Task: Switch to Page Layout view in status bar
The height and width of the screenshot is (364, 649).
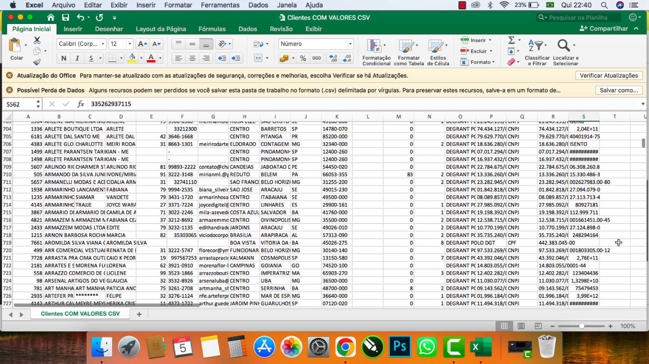Action: coord(521,326)
